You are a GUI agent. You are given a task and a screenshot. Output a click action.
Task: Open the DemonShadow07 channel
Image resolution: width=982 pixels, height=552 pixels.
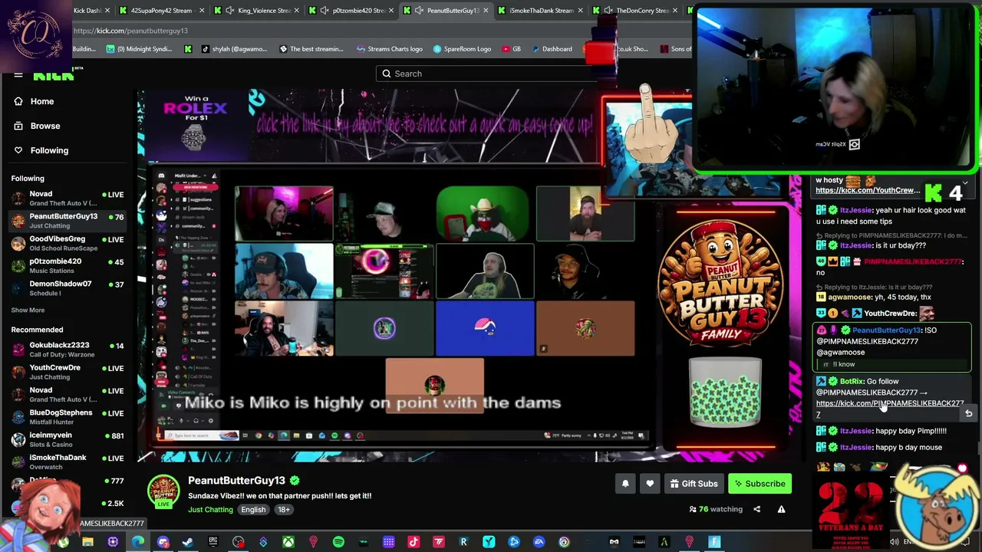(x=68, y=287)
